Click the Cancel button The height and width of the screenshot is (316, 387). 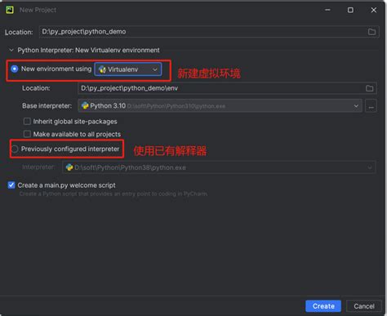pos(364,306)
